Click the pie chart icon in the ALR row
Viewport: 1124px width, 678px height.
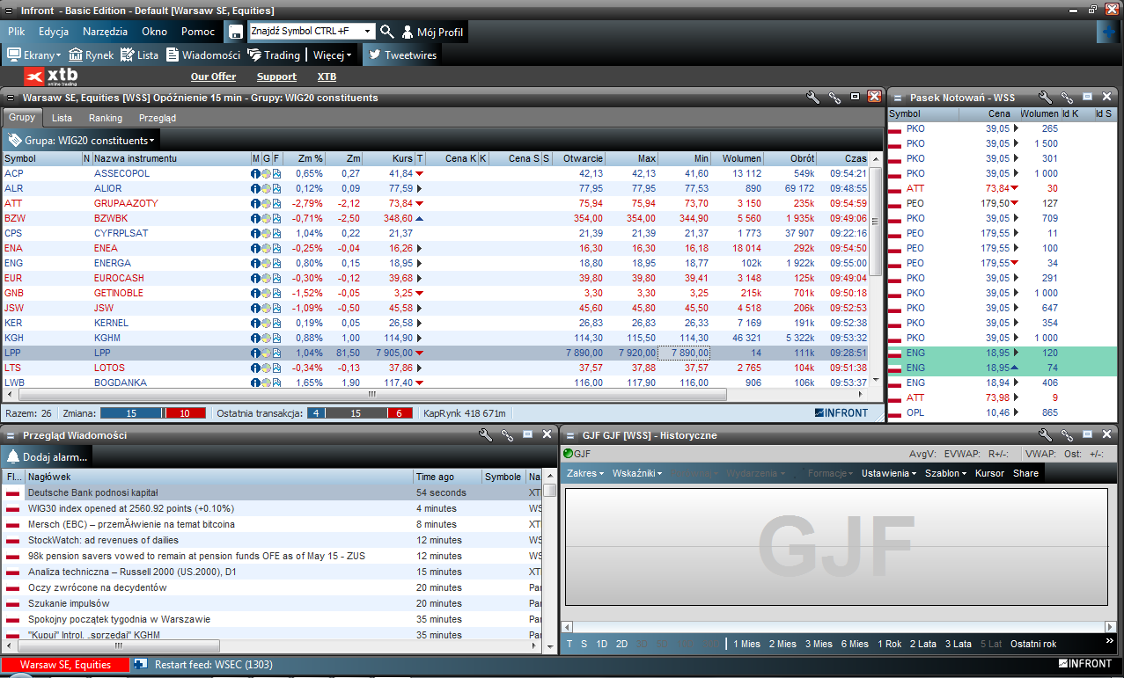[266, 188]
